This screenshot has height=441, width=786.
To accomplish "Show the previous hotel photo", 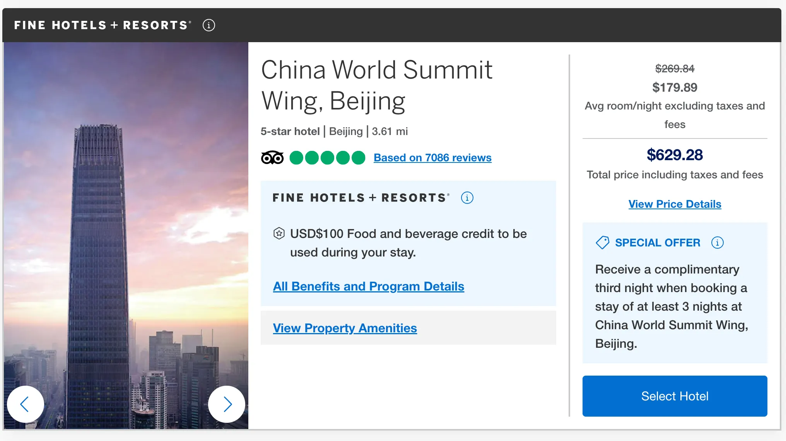I will [x=26, y=404].
